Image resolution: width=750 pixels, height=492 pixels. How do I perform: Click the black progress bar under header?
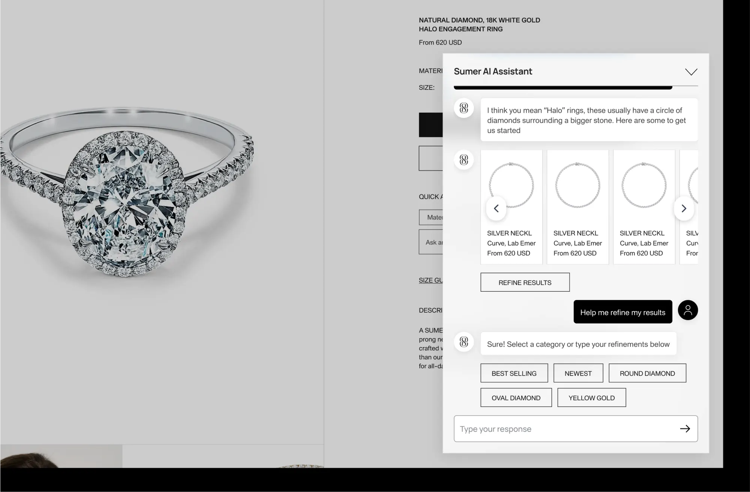point(563,88)
